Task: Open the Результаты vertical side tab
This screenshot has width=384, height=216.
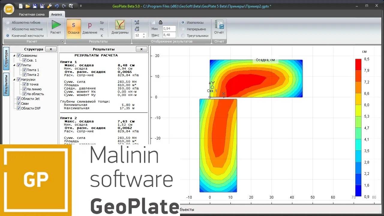Action: (x=6, y=84)
